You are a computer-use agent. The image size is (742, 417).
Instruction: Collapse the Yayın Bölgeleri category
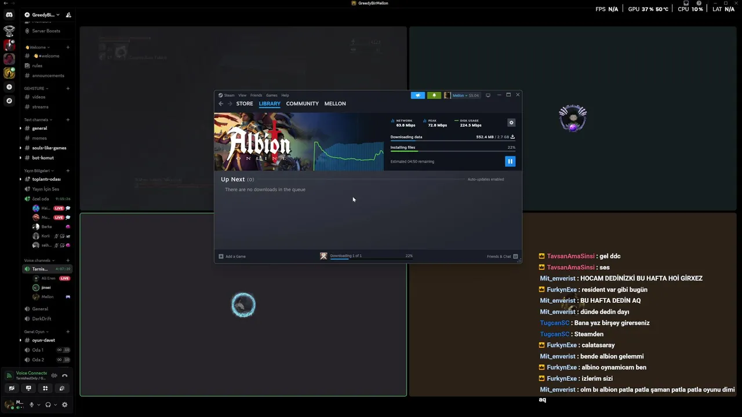click(x=39, y=170)
